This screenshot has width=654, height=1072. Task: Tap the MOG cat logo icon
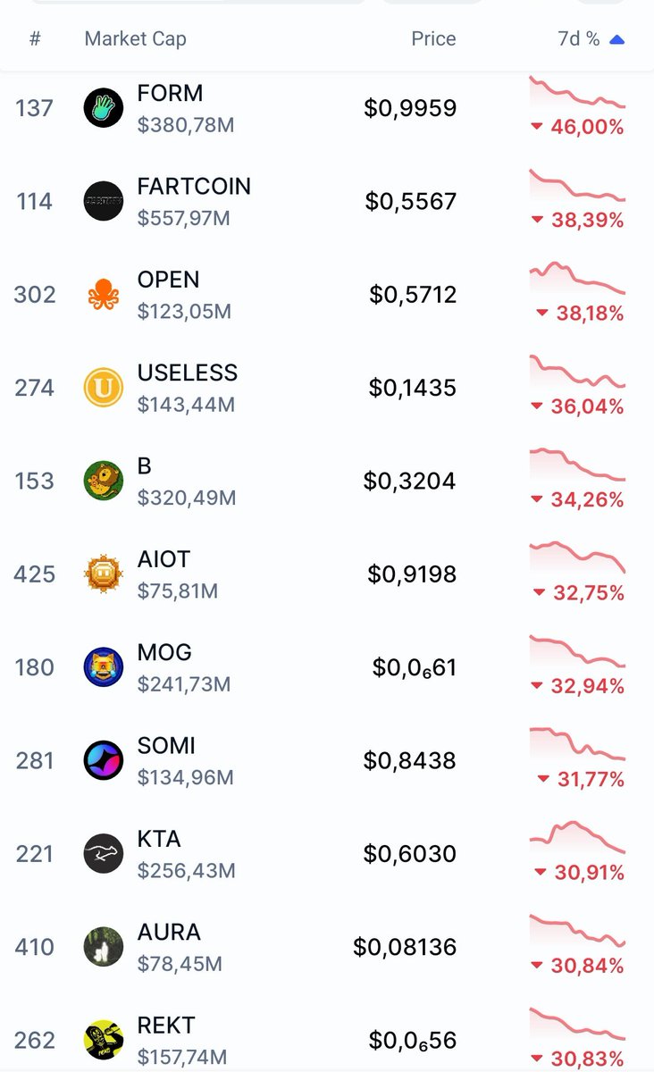pyautogui.click(x=103, y=667)
